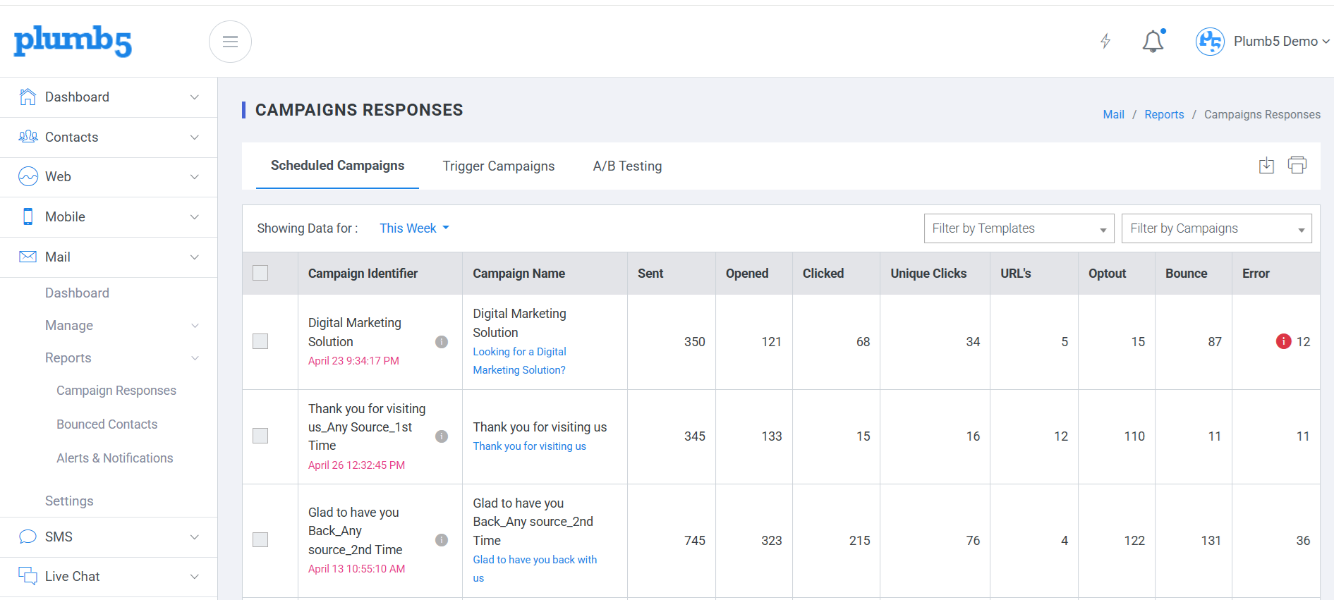
Task: Click the Error column header
Action: point(1256,274)
